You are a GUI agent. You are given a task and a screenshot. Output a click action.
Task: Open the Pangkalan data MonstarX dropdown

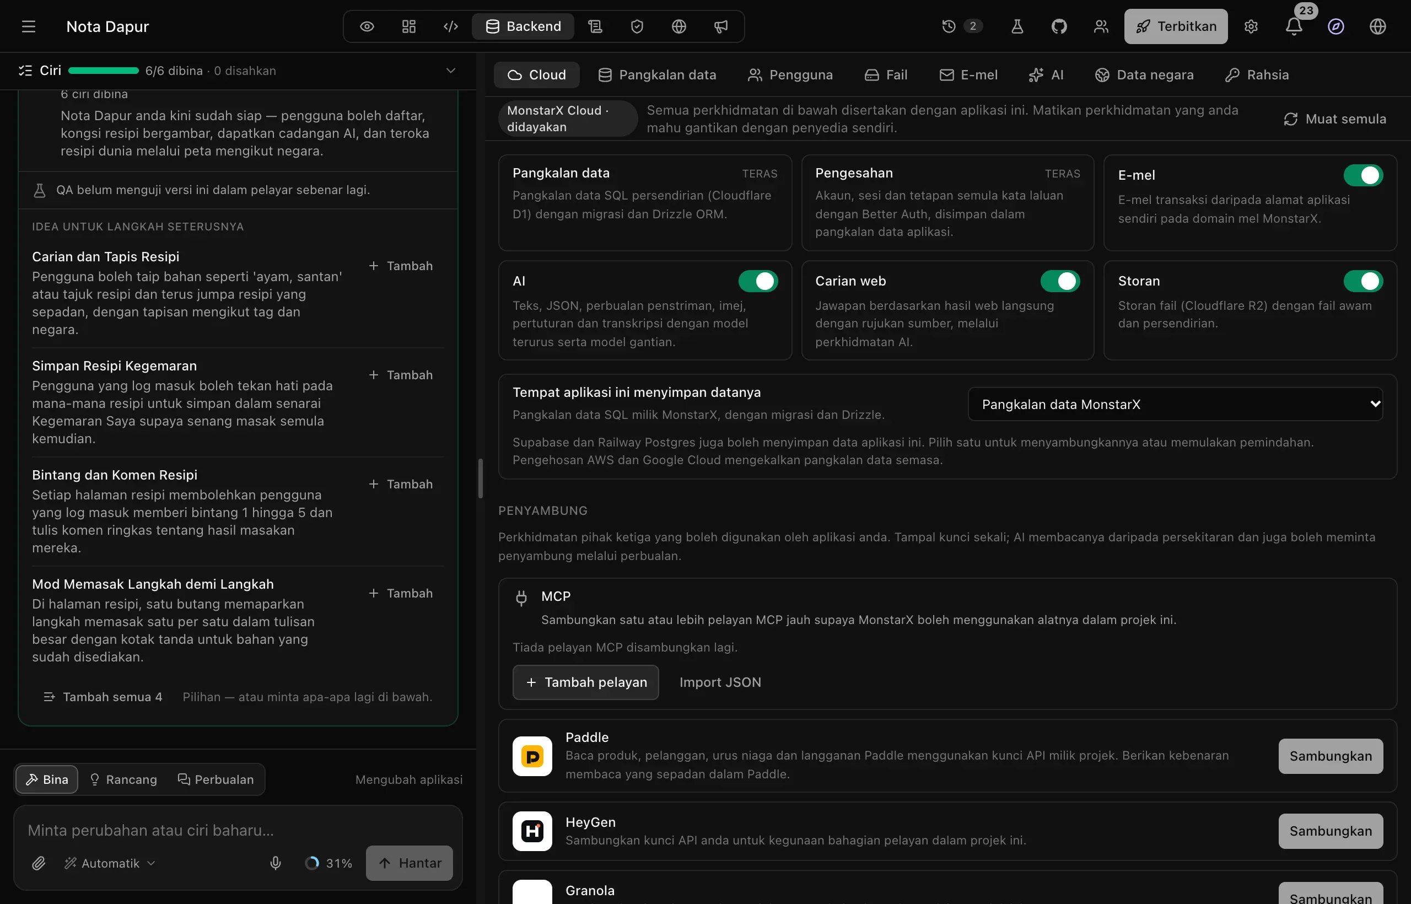[x=1175, y=405]
